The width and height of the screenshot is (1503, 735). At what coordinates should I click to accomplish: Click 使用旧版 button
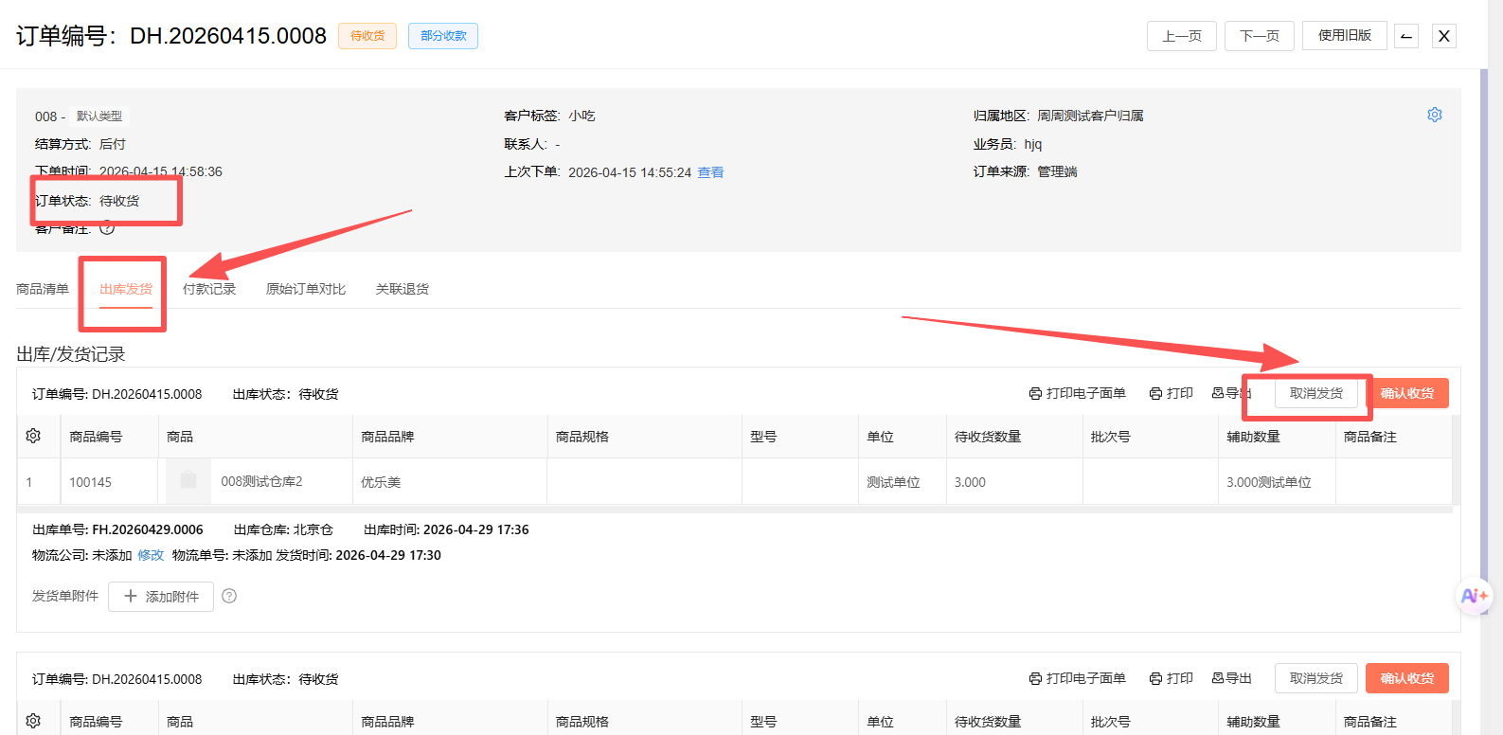click(1345, 35)
